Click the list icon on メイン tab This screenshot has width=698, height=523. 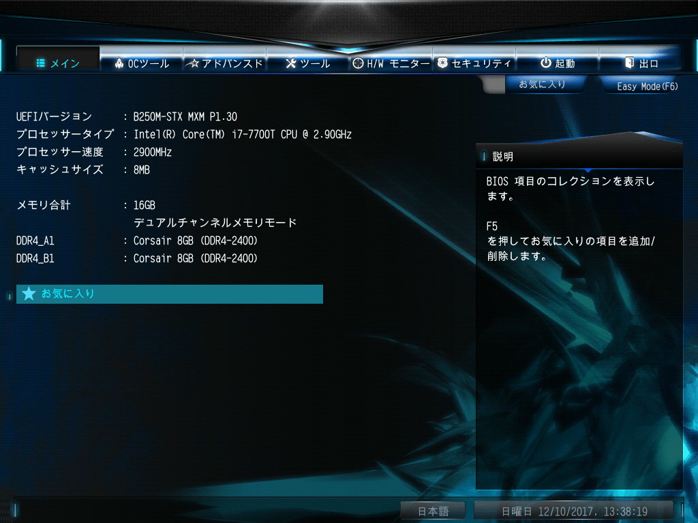click(x=40, y=63)
